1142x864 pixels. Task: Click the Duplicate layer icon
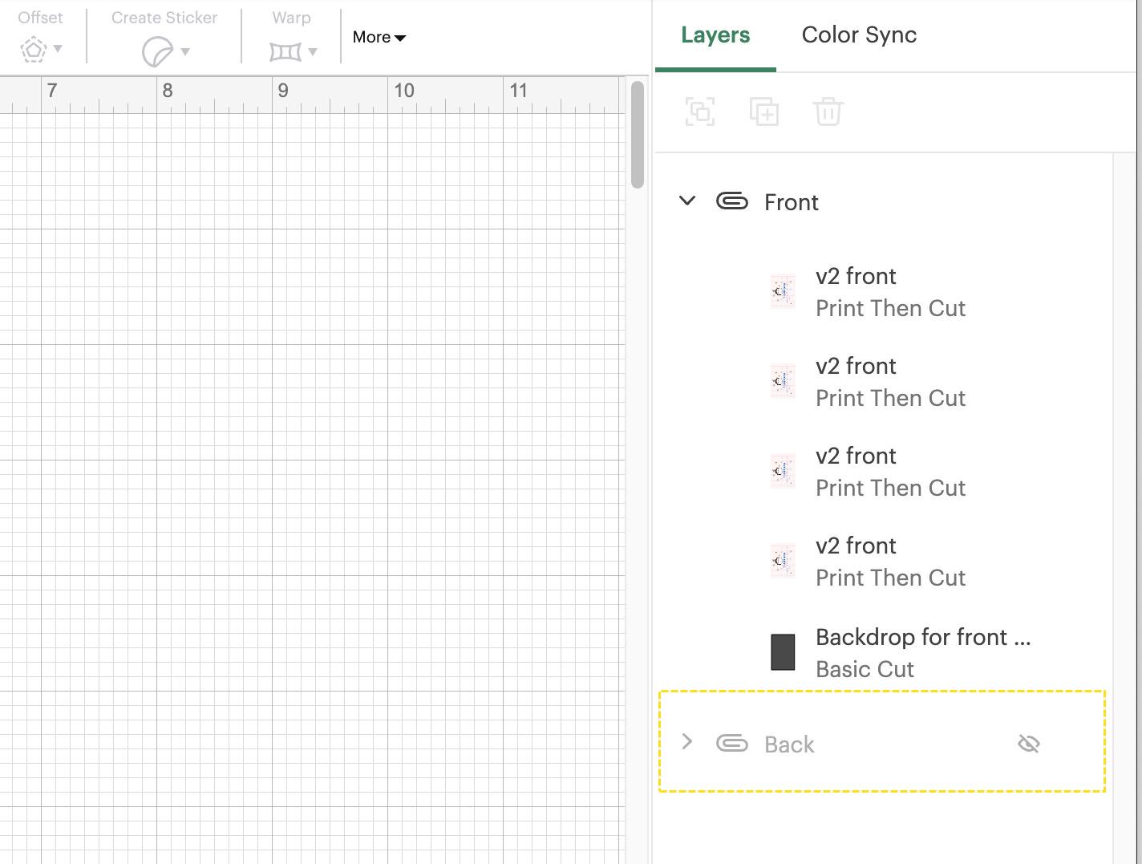coord(763,112)
